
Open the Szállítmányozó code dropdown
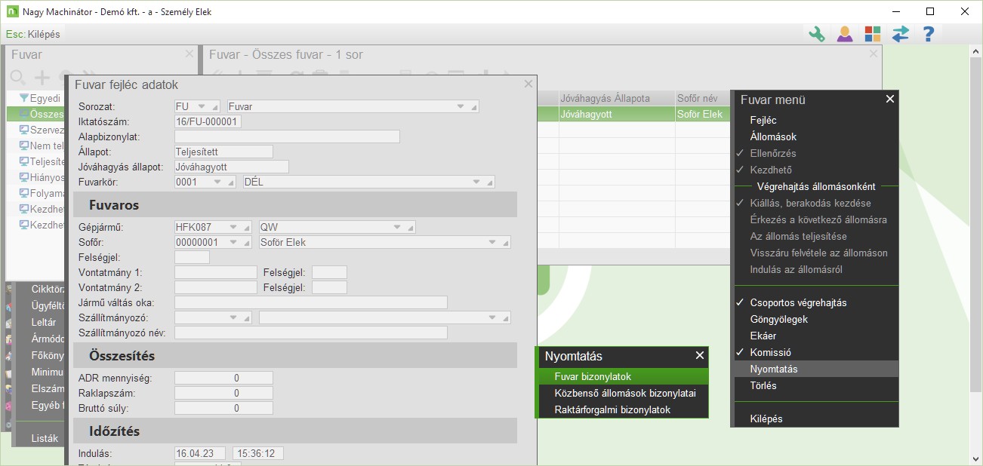(233, 317)
